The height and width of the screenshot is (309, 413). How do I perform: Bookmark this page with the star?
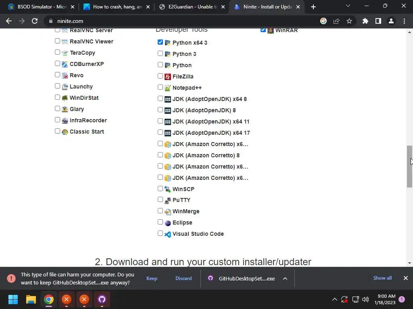[x=349, y=21]
